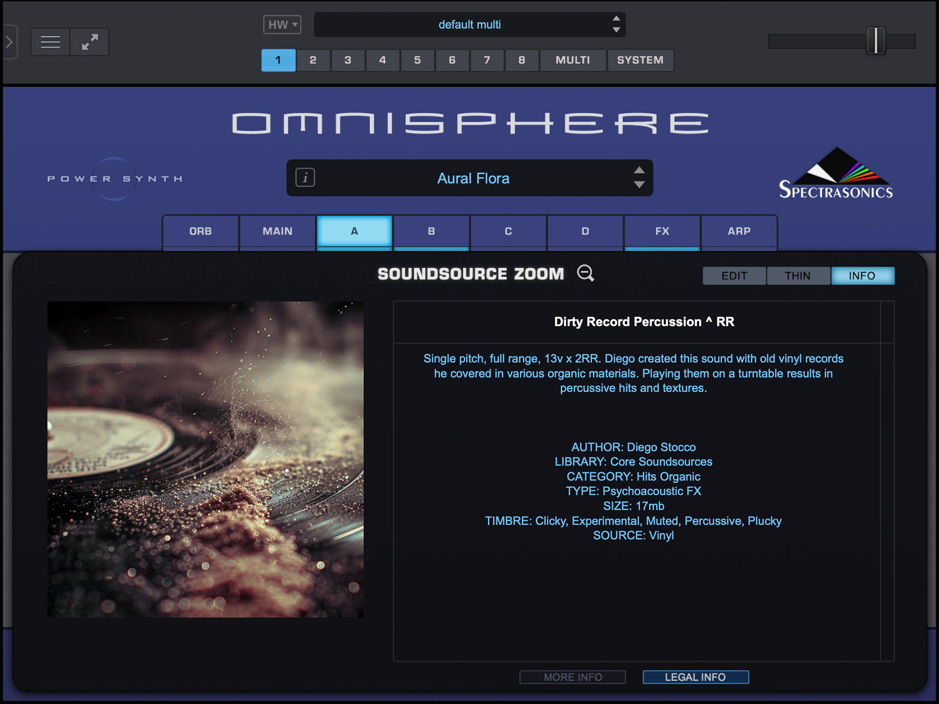Image resolution: width=939 pixels, height=704 pixels.
Task: Click the Soundsource Zoom magnifier icon
Action: (x=585, y=273)
